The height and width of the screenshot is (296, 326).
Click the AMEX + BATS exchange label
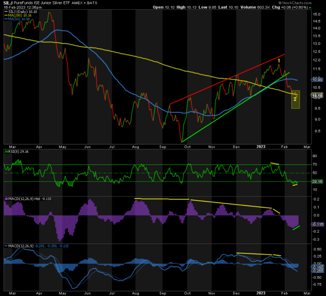click(84, 3)
